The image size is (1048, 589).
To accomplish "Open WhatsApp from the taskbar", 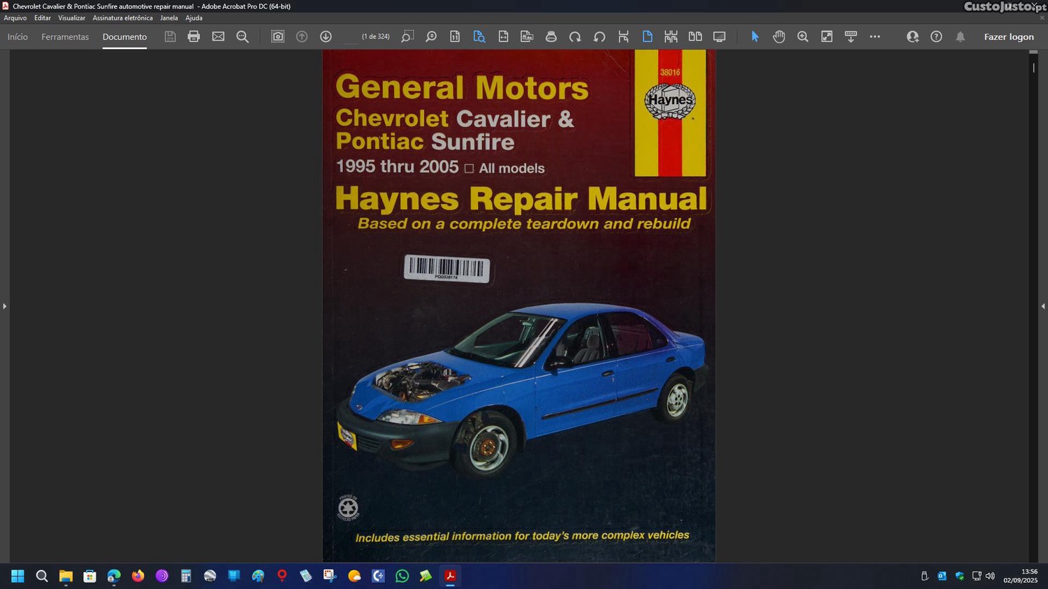I will [x=402, y=576].
